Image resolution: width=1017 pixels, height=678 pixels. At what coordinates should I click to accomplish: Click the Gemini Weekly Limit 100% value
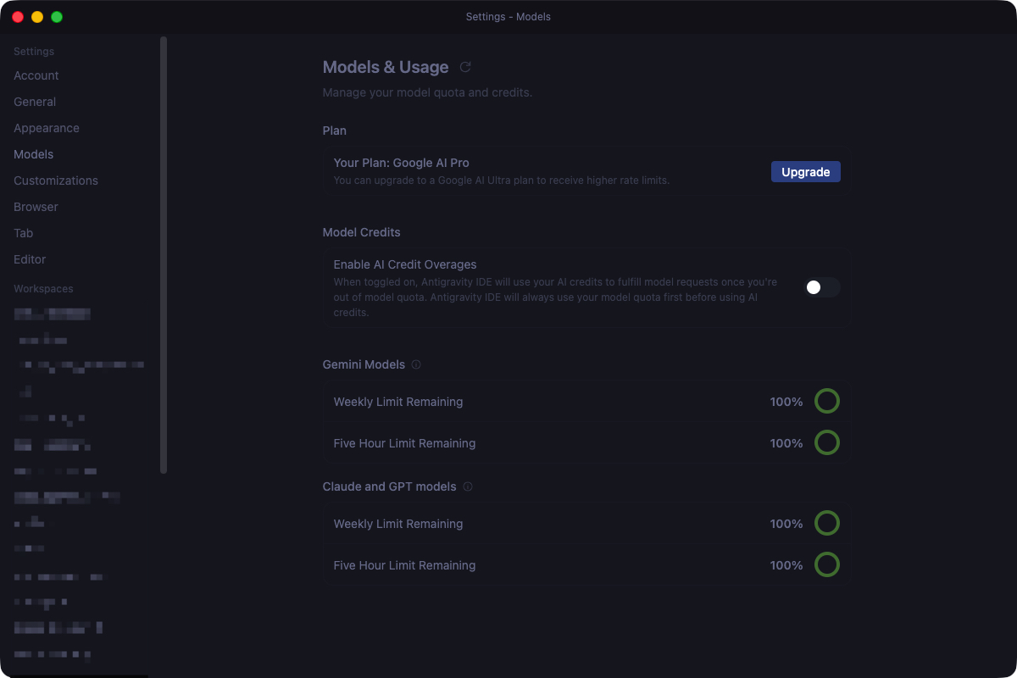[x=786, y=402]
